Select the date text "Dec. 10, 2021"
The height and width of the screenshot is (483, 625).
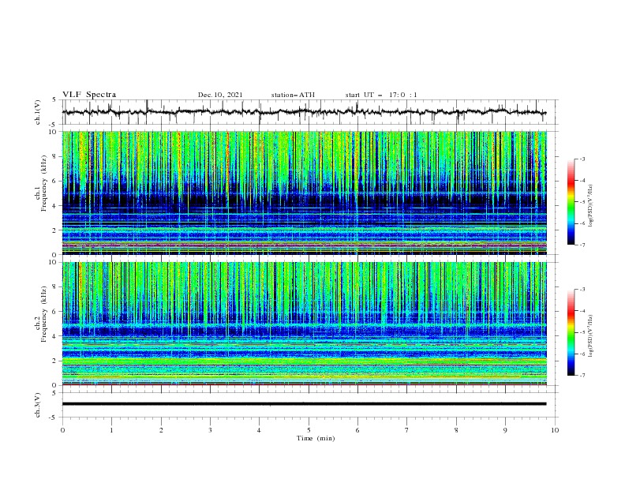(220, 95)
